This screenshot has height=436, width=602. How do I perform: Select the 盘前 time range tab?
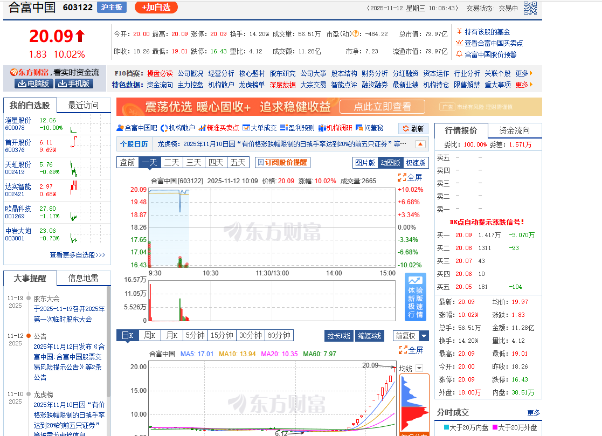point(128,162)
